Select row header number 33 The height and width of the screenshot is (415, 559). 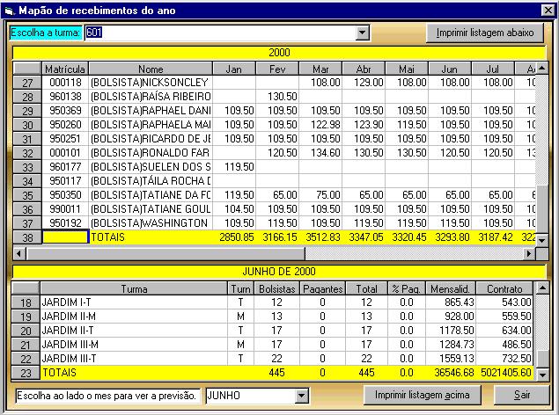[x=26, y=166]
